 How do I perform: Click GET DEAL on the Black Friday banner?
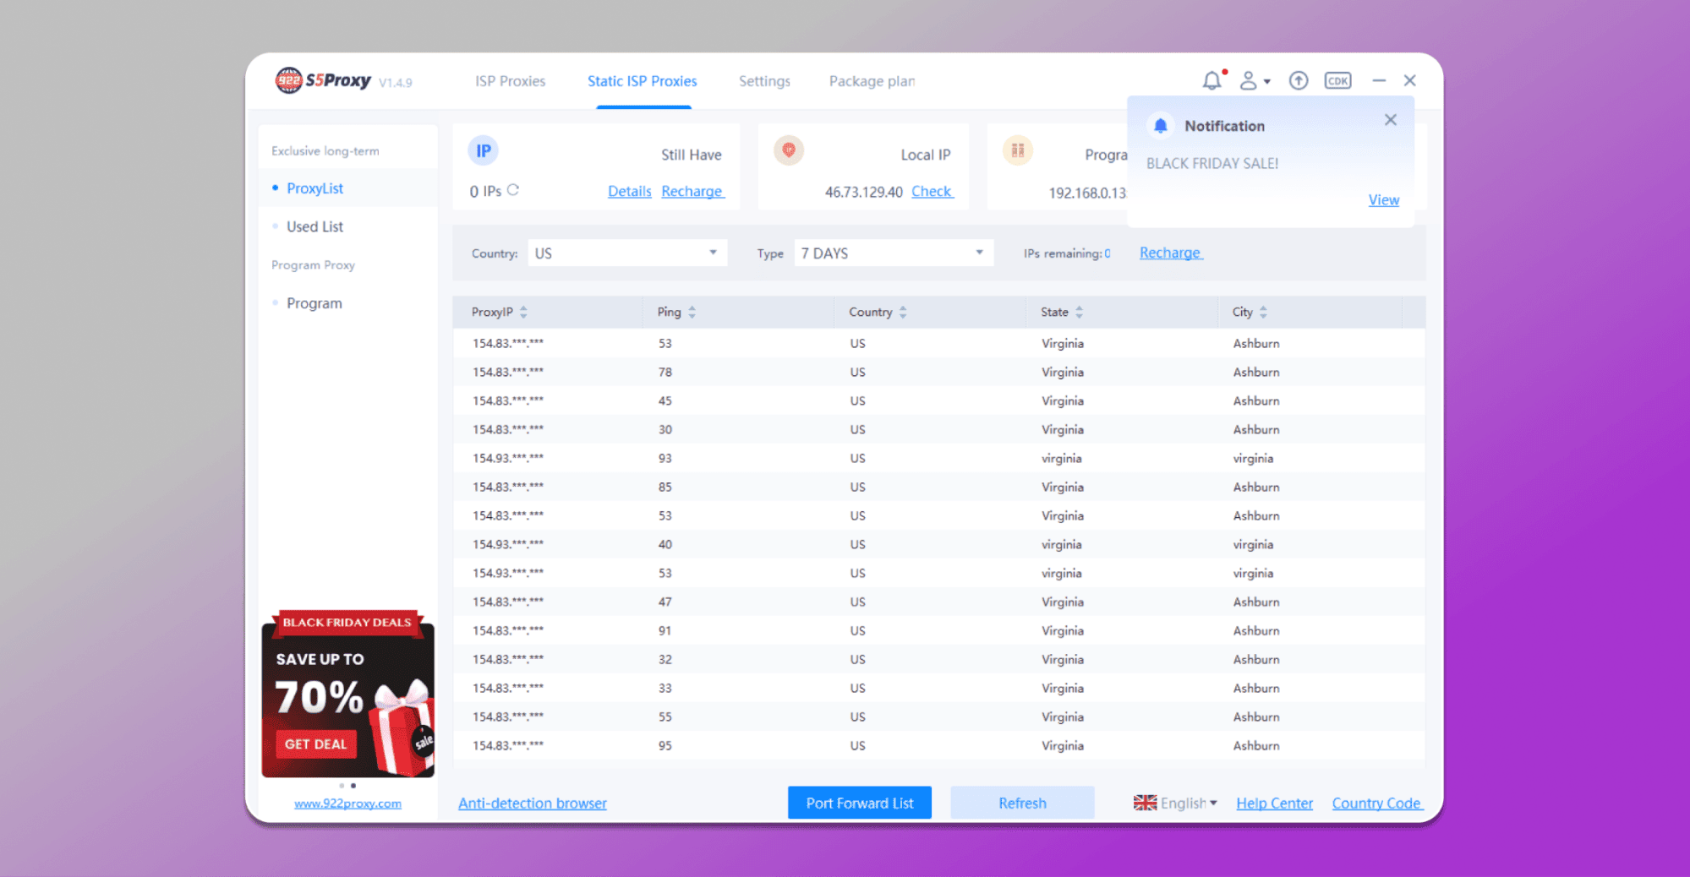(315, 744)
